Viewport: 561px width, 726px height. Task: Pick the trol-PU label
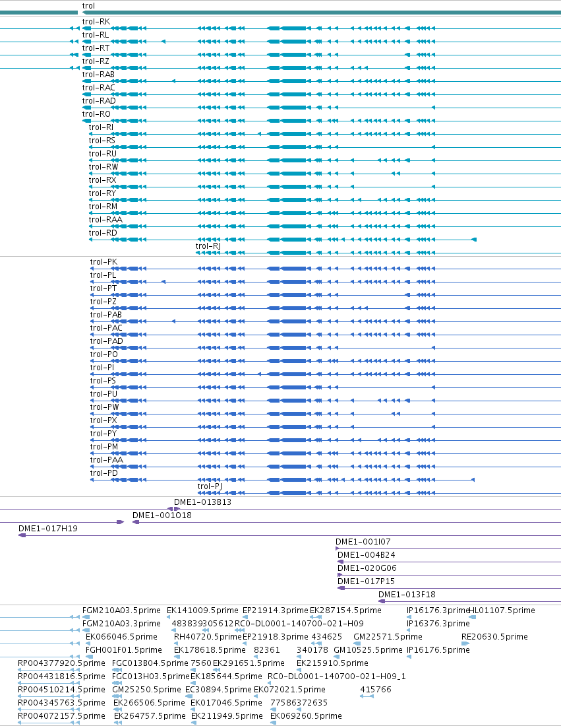pyautogui.click(x=103, y=394)
